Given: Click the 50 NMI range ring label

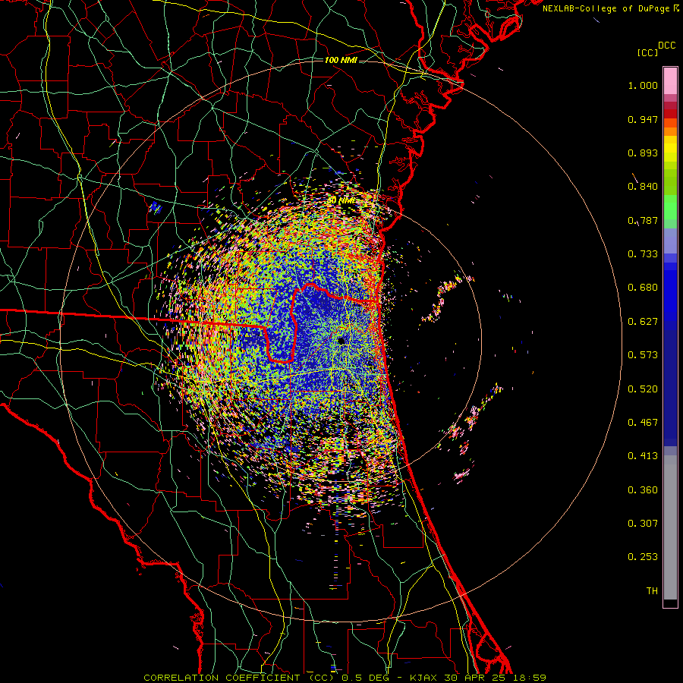Looking at the screenshot, I should 341,201.
